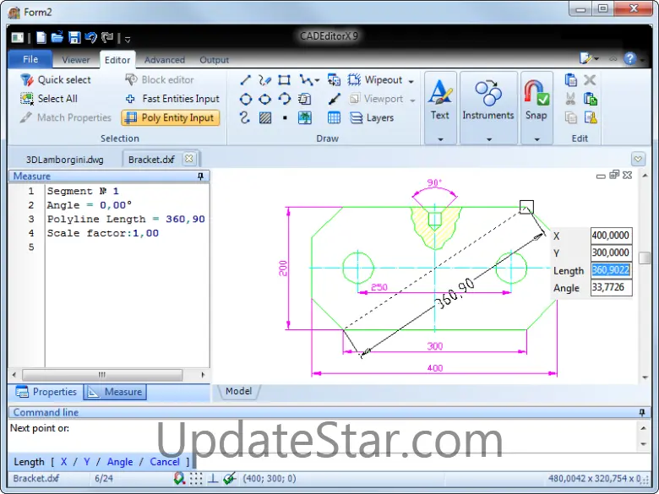Click the Cancel option in command line
659x494 pixels.
tap(165, 462)
